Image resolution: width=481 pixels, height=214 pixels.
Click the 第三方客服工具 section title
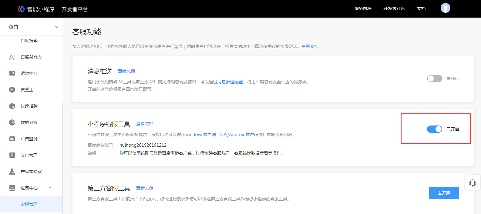point(109,188)
